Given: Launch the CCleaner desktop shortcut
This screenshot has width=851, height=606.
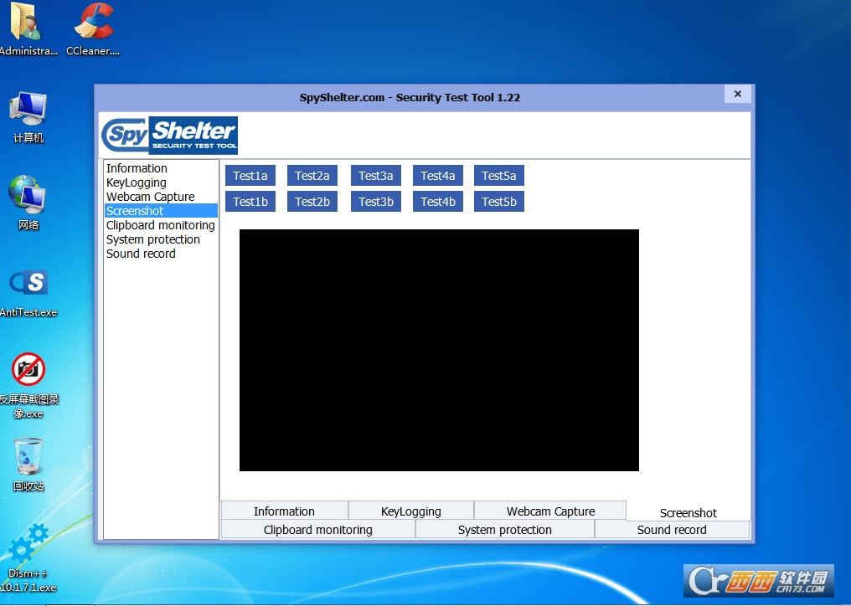Looking at the screenshot, I should [93, 28].
